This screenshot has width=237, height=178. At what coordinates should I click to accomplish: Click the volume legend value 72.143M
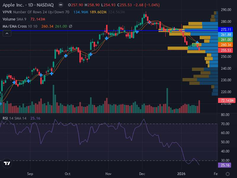click(38, 19)
